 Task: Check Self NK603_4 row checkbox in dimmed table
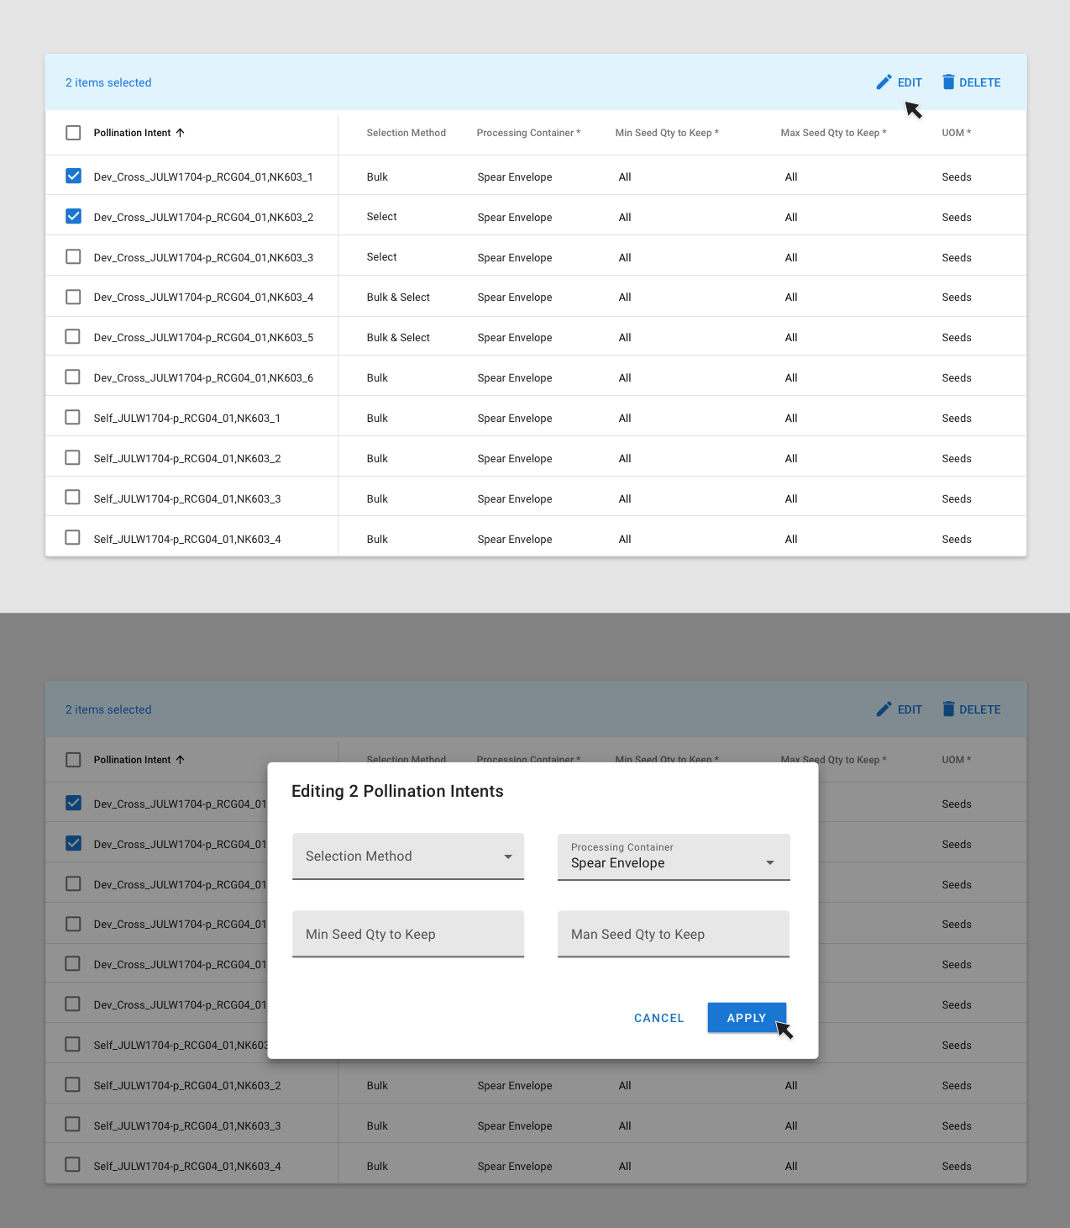73,1164
